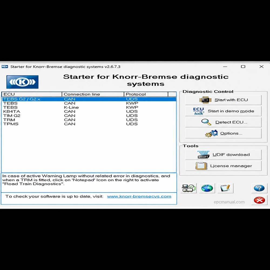This screenshot has height=270, width=270.
Task: Click the Start with ECU button
Action: 223,100
